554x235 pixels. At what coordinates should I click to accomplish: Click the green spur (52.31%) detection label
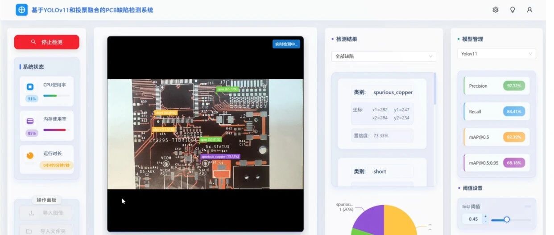[x=210, y=139]
